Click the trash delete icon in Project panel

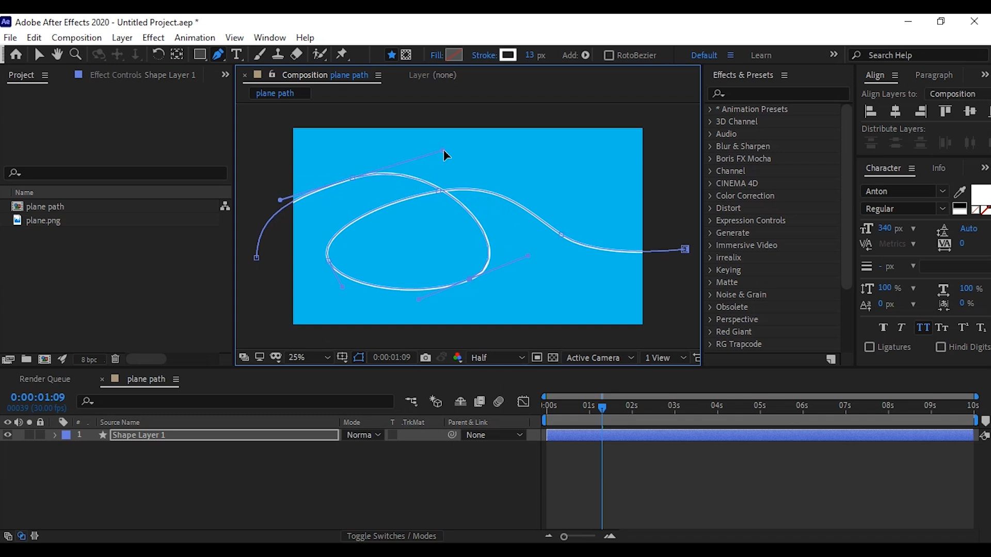tap(115, 359)
